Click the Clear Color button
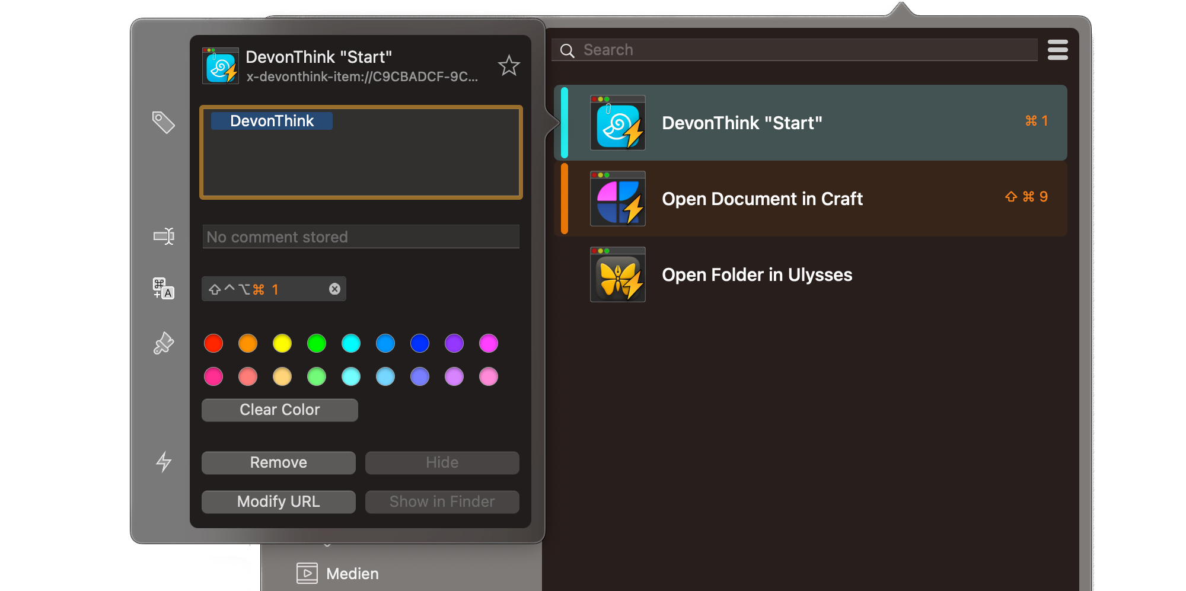This screenshot has width=1186, height=591. (280, 410)
